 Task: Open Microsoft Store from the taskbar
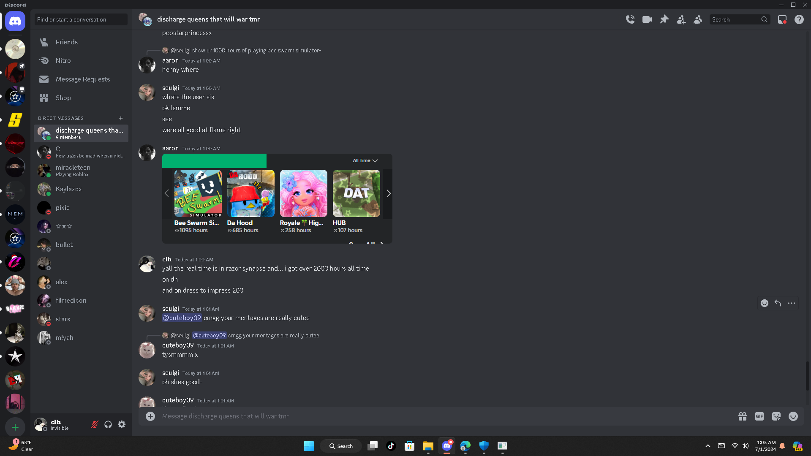410,446
